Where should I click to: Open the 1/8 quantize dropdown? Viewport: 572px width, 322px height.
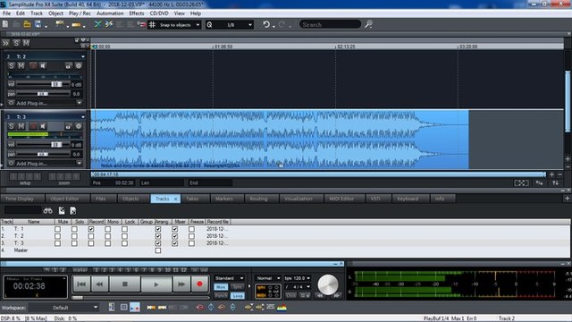250,25
